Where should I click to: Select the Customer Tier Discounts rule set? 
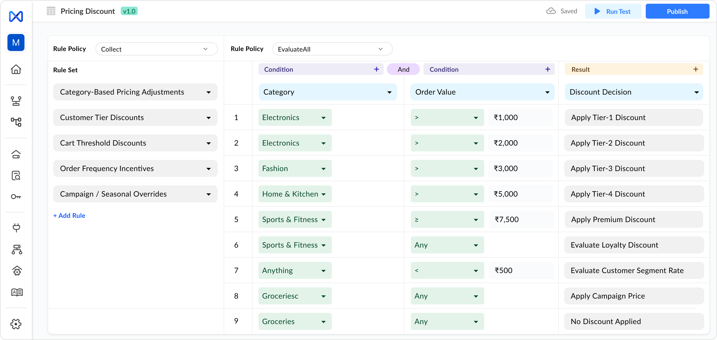(135, 118)
